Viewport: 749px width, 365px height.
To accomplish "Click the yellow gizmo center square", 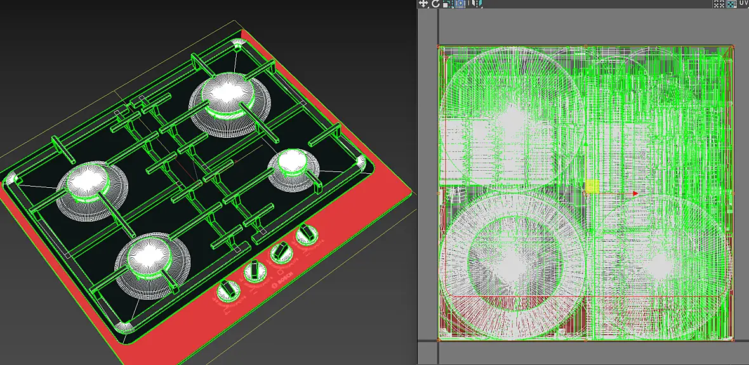I will pos(592,187).
